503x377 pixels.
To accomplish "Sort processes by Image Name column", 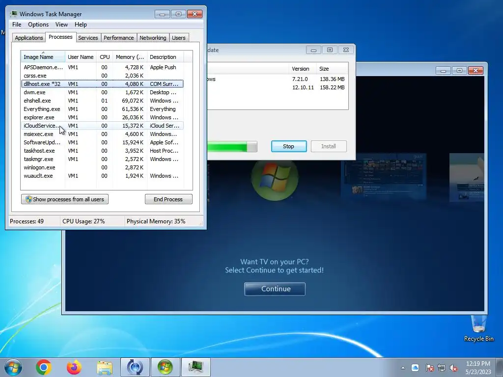I will pos(43,57).
